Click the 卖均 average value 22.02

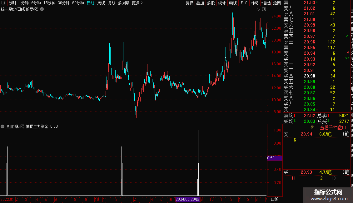pos(310,116)
